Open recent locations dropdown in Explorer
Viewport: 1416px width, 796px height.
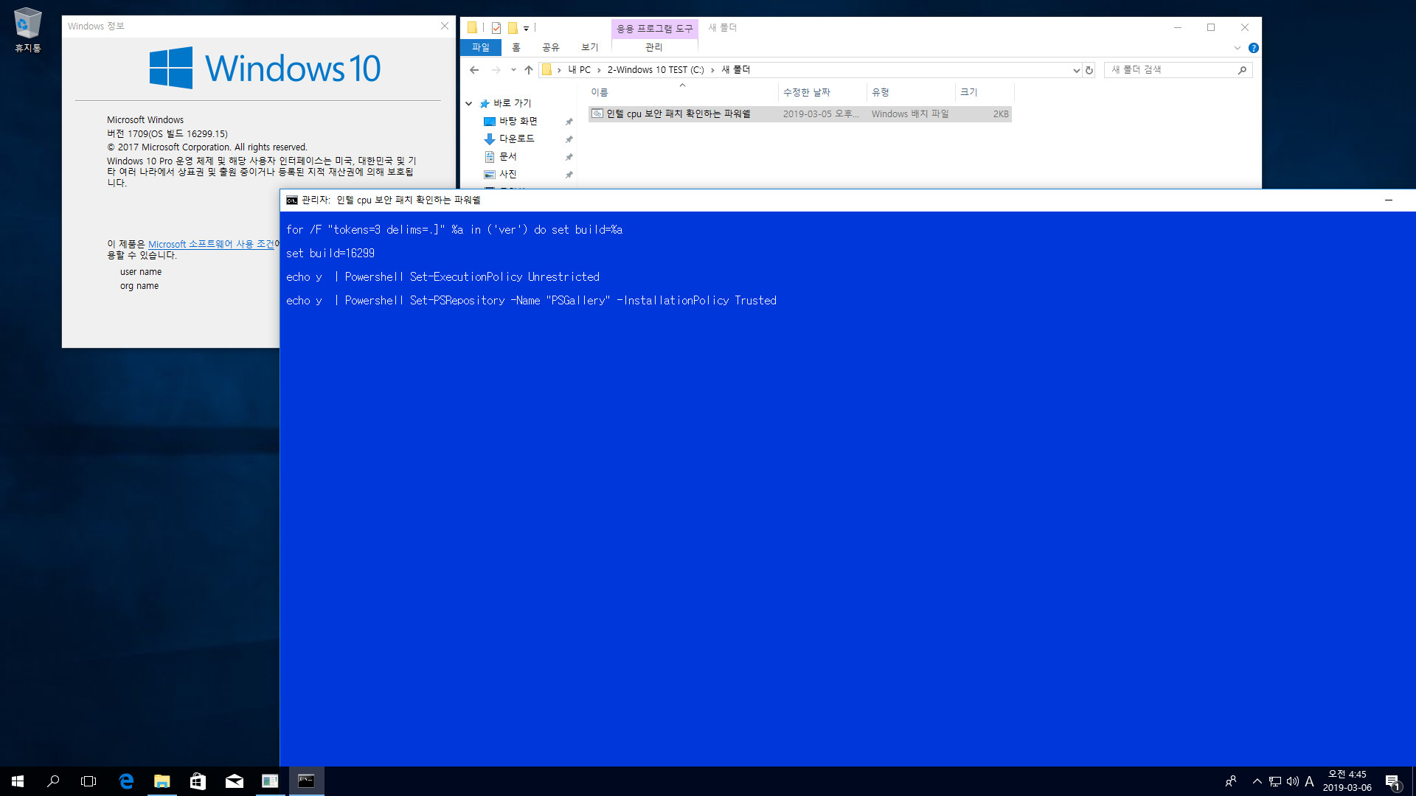click(513, 70)
